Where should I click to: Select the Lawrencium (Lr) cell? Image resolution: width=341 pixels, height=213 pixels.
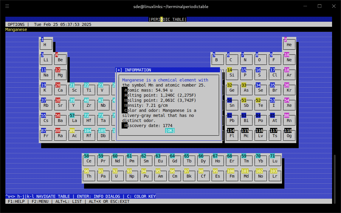pos(275,176)
